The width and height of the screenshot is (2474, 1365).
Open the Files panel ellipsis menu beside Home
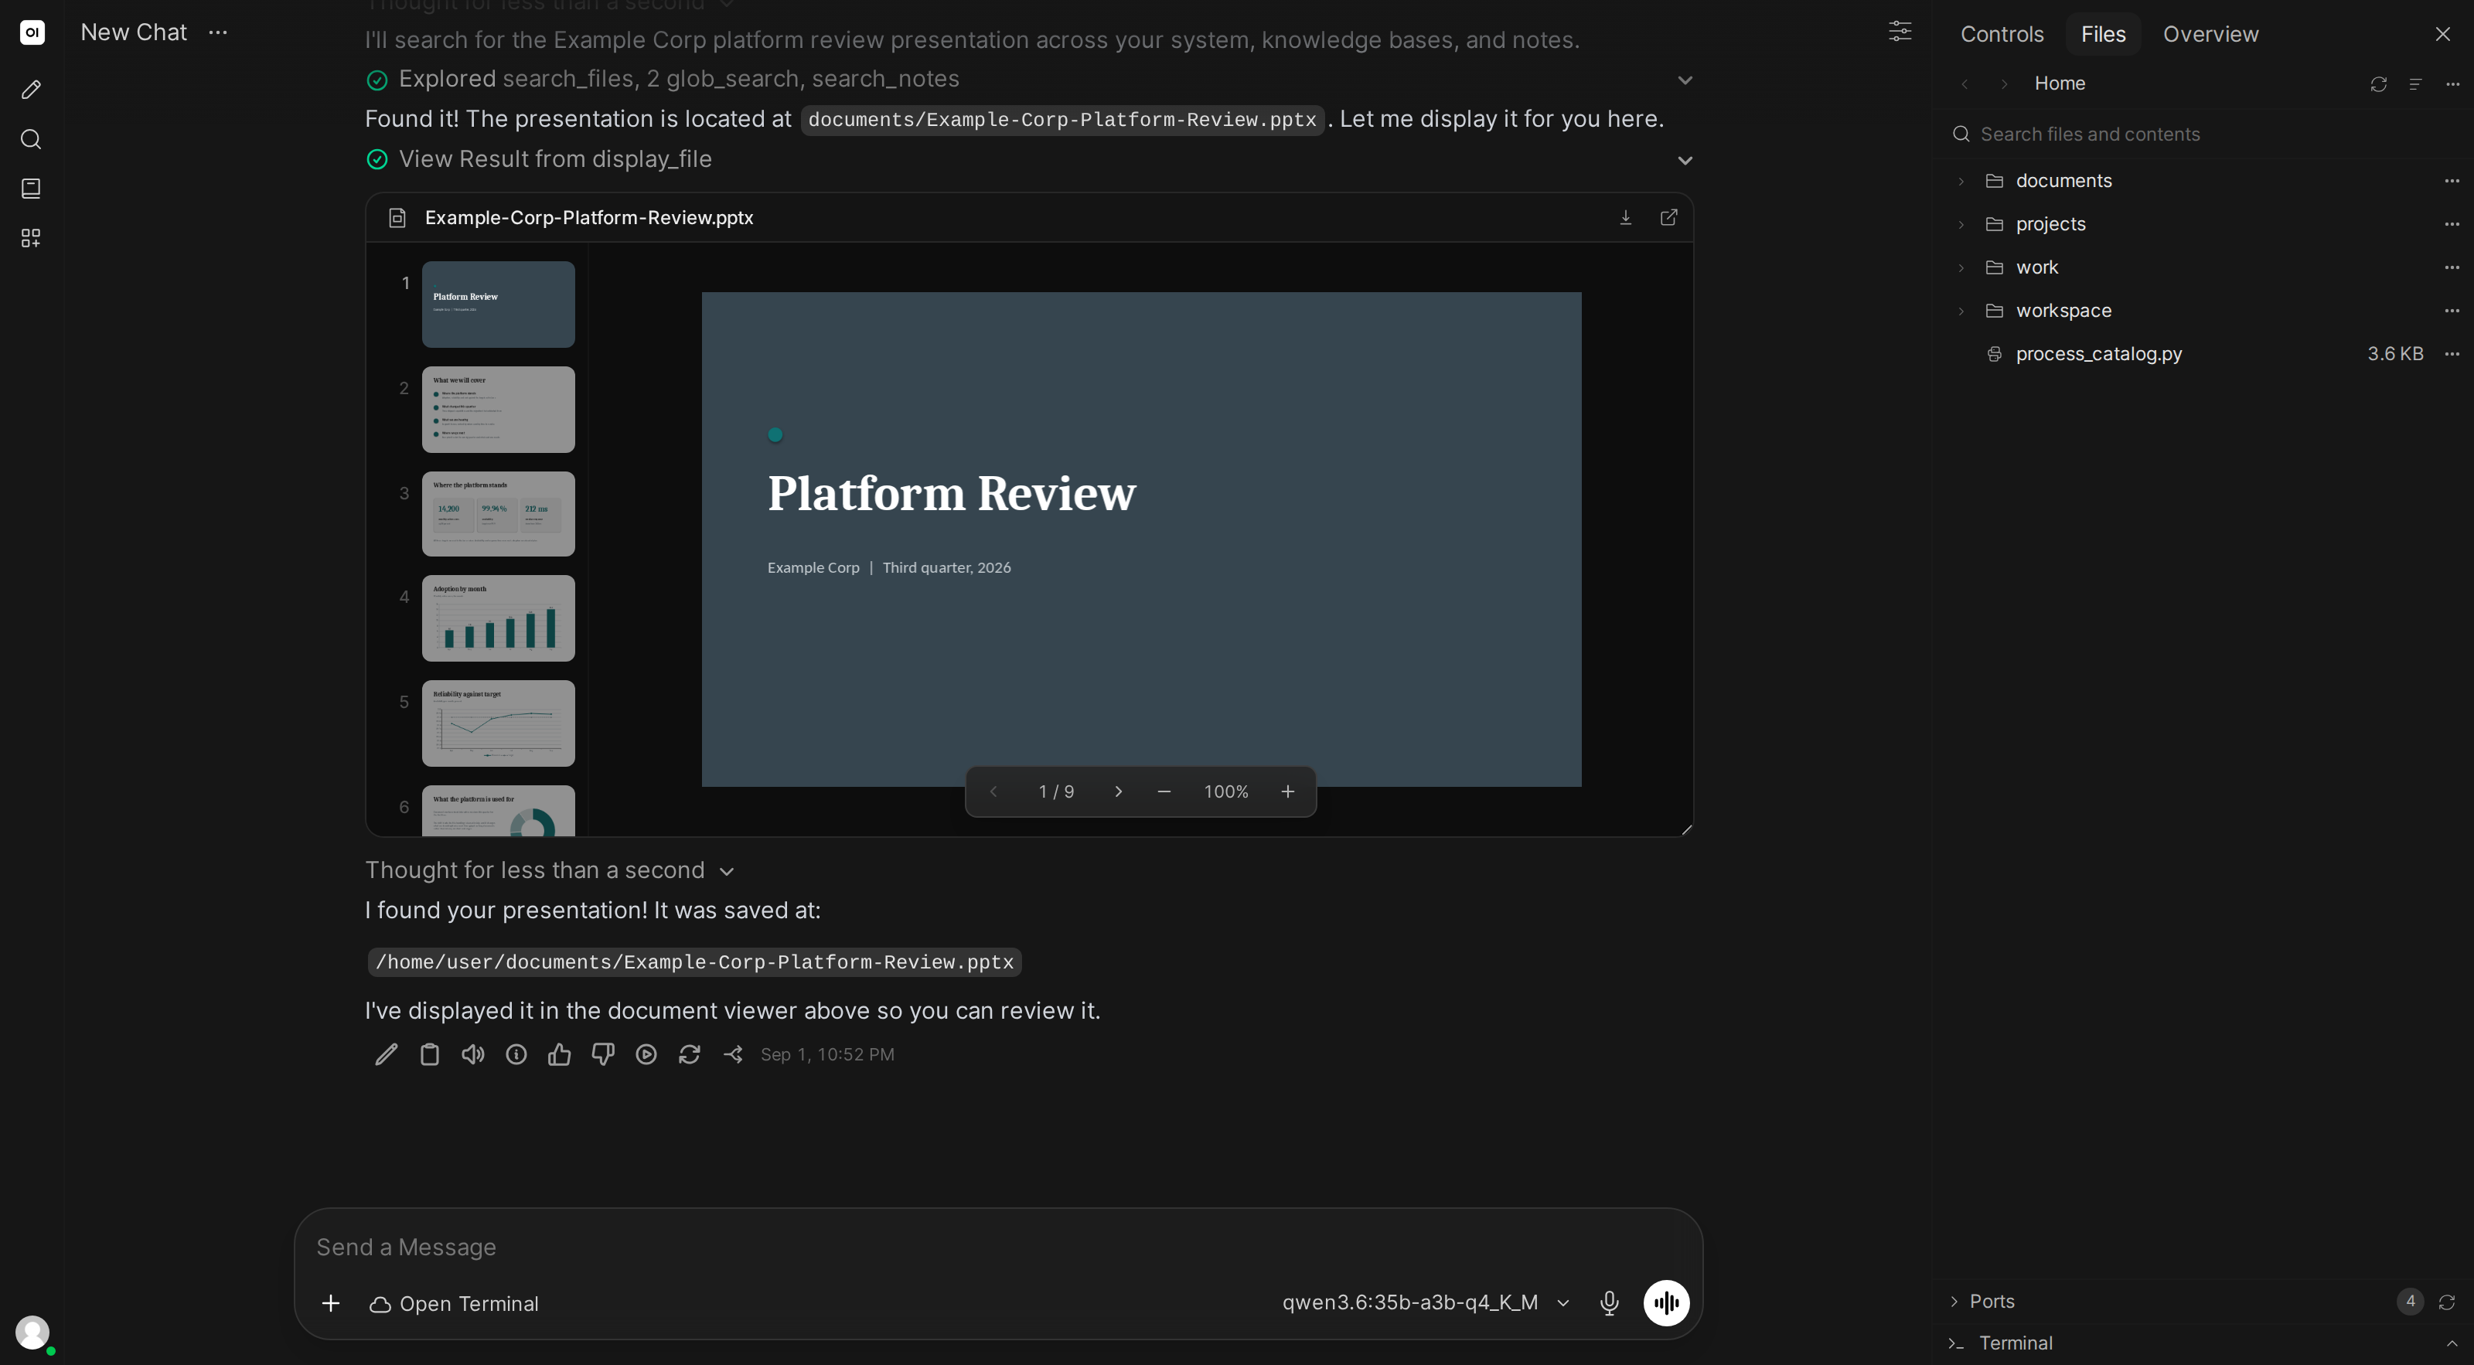pos(2452,84)
